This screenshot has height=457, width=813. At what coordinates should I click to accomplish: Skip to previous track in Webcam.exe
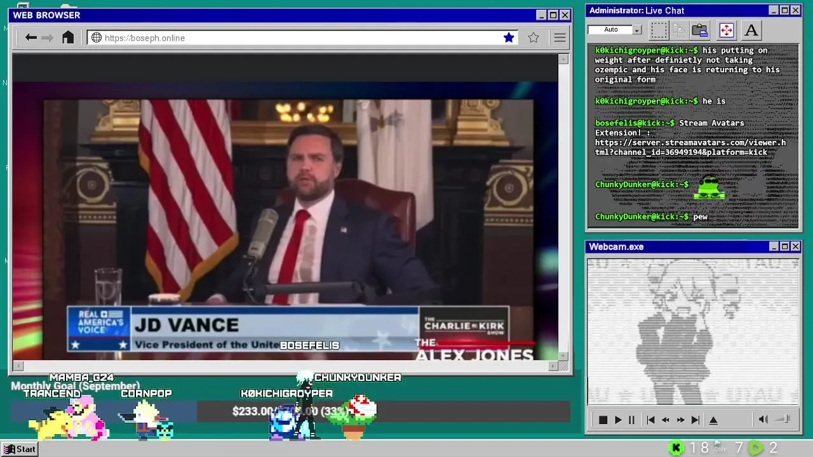tap(650, 420)
